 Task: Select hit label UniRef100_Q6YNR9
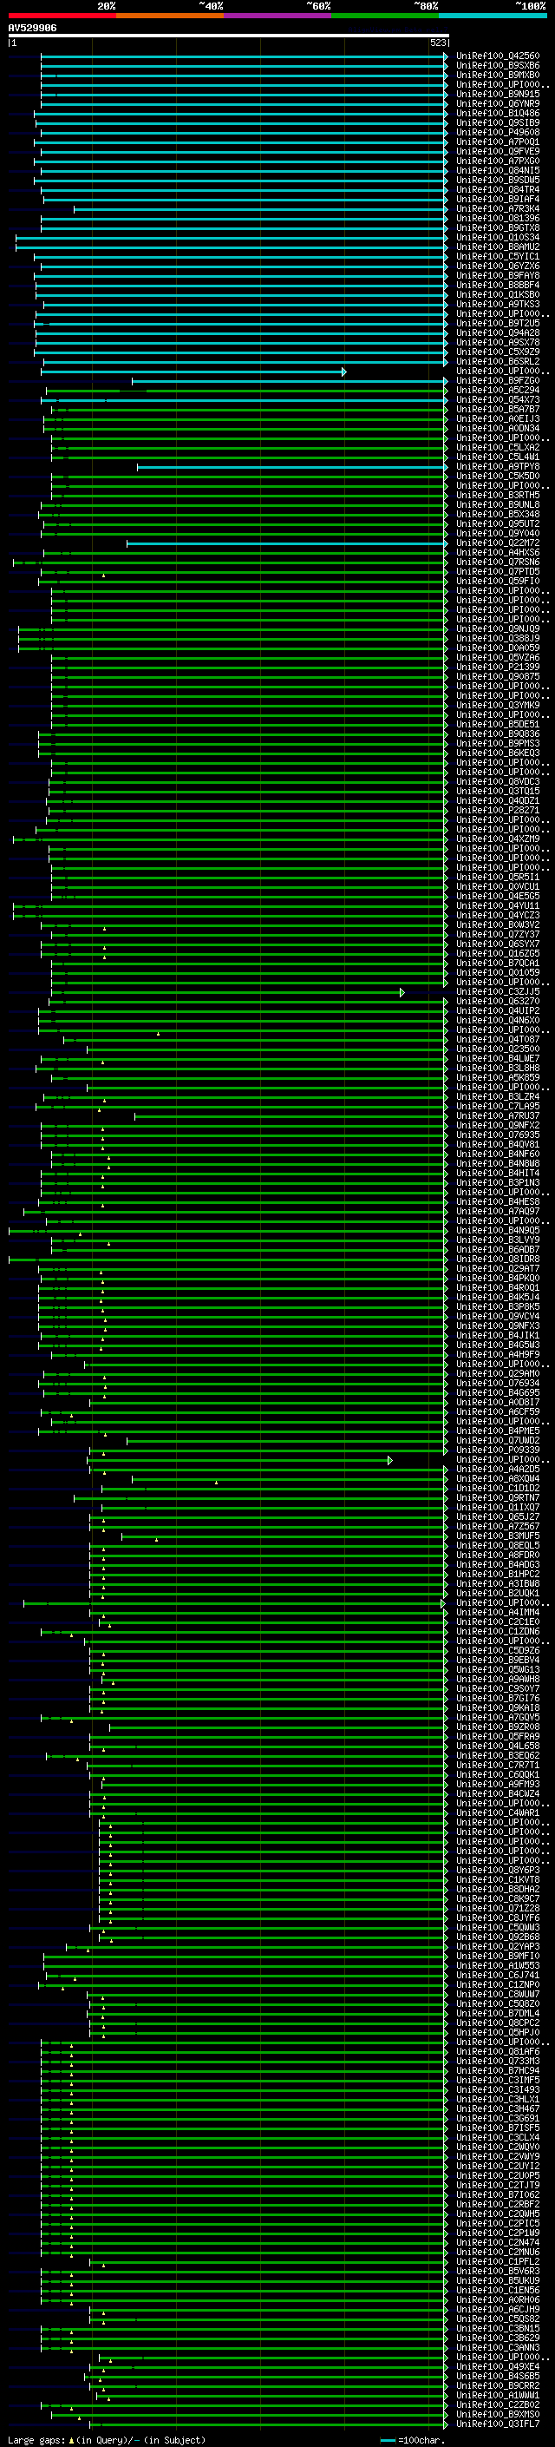coord(497,103)
